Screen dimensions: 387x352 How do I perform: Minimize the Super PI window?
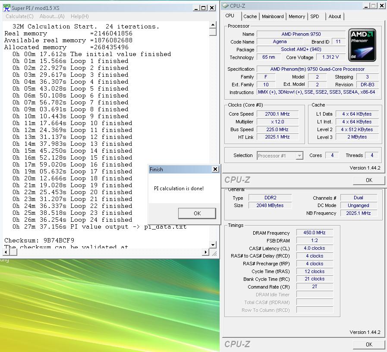(x=196, y=8)
